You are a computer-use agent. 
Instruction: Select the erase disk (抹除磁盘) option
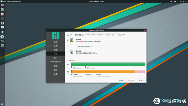click(67, 40)
